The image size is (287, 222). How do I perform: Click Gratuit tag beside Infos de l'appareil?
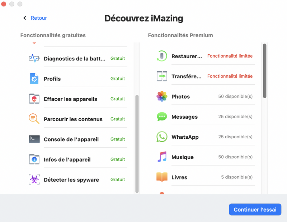pos(118,159)
